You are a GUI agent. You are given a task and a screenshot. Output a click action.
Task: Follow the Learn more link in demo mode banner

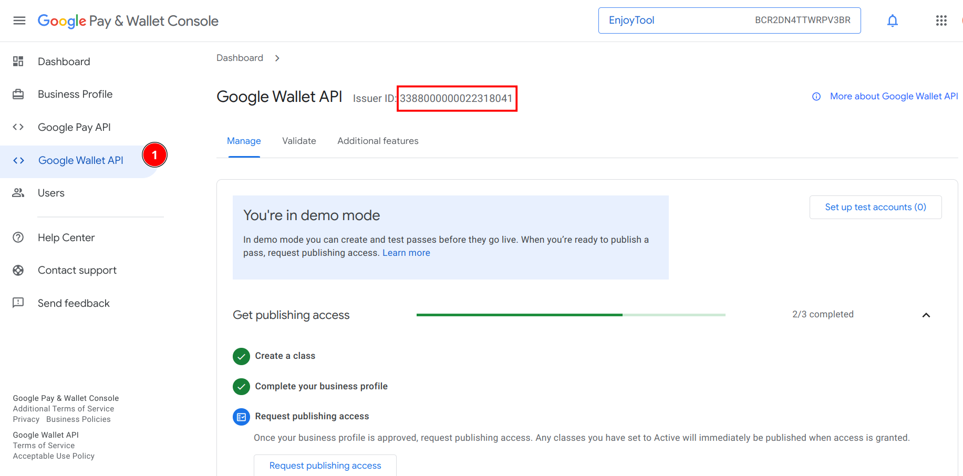point(406,253)
